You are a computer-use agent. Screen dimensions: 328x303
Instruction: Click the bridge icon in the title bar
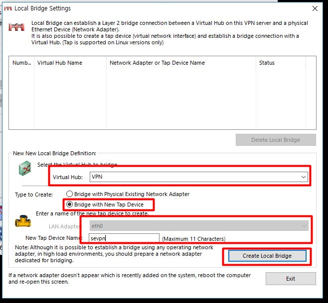(8, 8)
